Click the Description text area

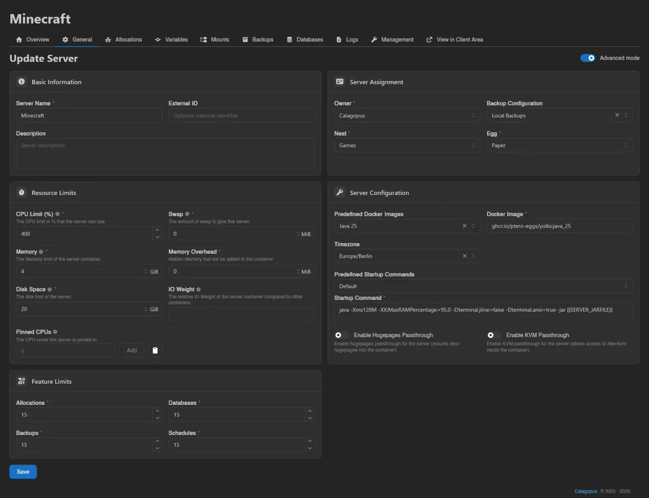(x=165, y=154)
